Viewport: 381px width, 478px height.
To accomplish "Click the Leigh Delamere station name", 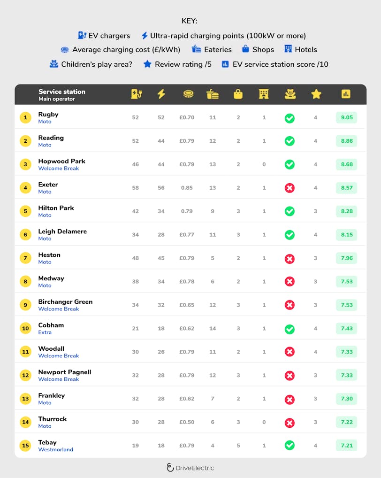I will point(62,231).
